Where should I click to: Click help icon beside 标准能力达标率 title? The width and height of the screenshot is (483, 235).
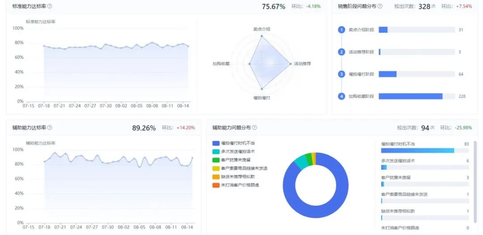point(50,6)
